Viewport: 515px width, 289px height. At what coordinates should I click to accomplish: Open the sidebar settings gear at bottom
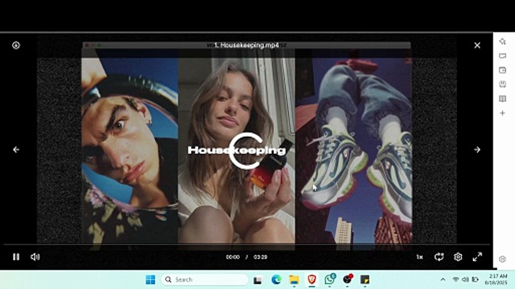pyautogui.click(x=502, y=259)
